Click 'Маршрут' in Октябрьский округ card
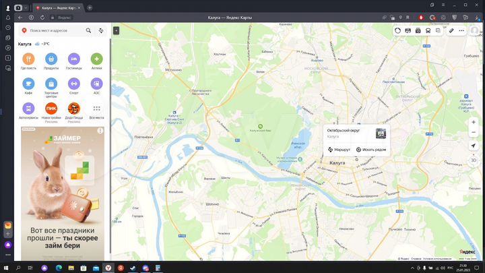Screen dimensions: 485x273 339,150
